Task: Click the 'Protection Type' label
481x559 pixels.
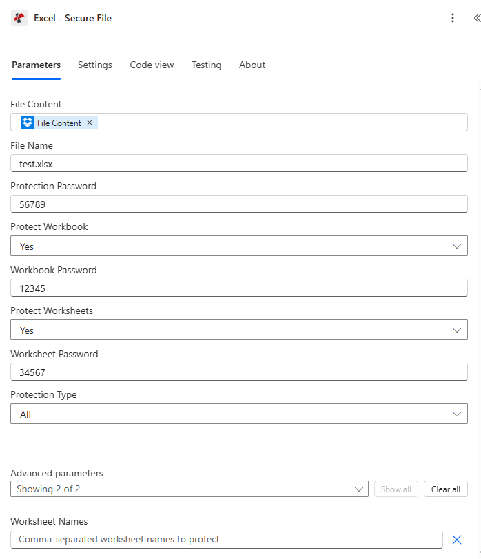Action: point(43,394)
